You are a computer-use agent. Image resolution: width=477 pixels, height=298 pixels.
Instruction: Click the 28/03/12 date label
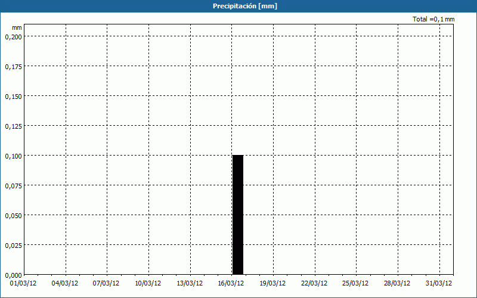(397, 283)
